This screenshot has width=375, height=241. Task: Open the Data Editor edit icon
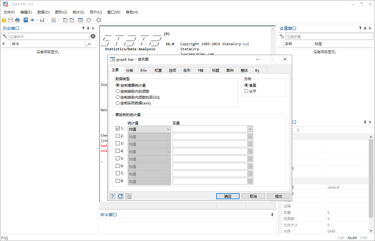click(65, 20)
